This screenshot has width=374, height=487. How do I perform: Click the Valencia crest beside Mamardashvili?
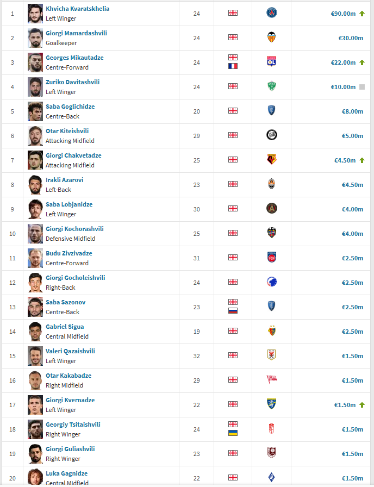point(271,38)
